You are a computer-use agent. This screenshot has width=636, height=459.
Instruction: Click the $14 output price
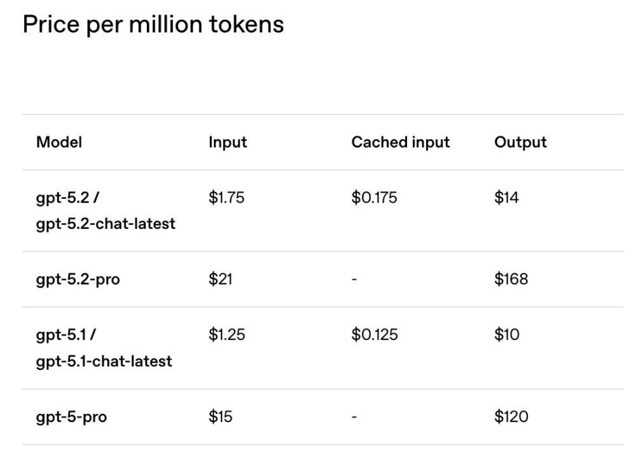point(506,198)
